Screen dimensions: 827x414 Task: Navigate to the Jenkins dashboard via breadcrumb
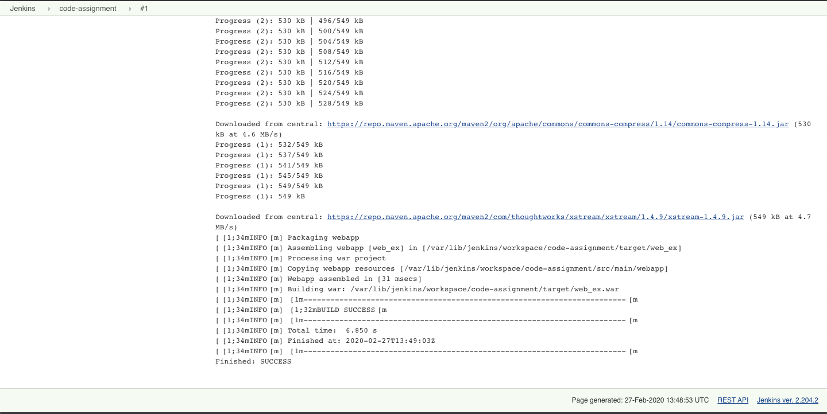point(23,8)
